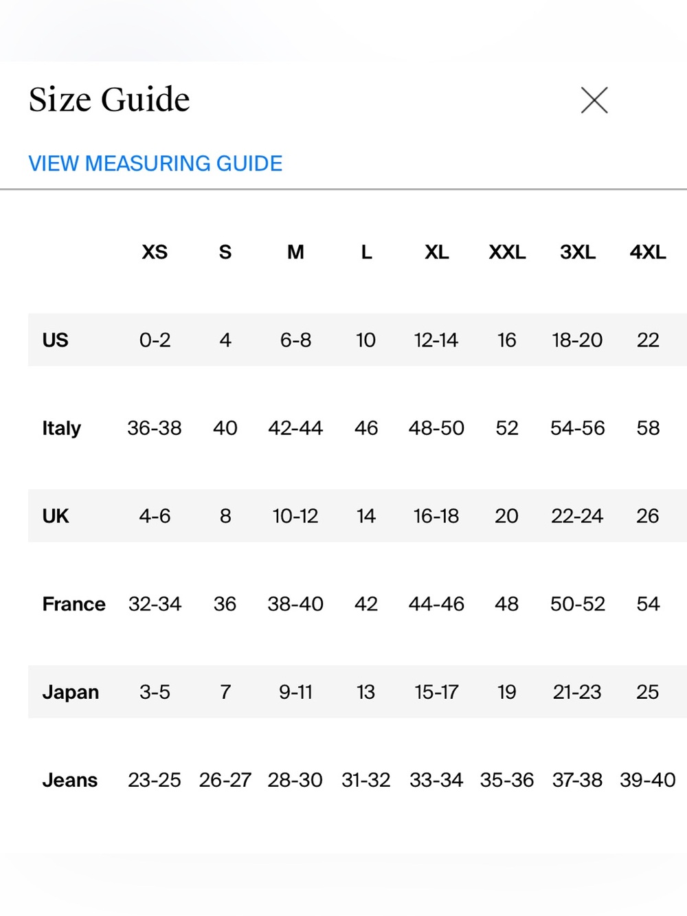Select Japan size 15-17 cell
The image size is (687, 916).
coord(436,692)
